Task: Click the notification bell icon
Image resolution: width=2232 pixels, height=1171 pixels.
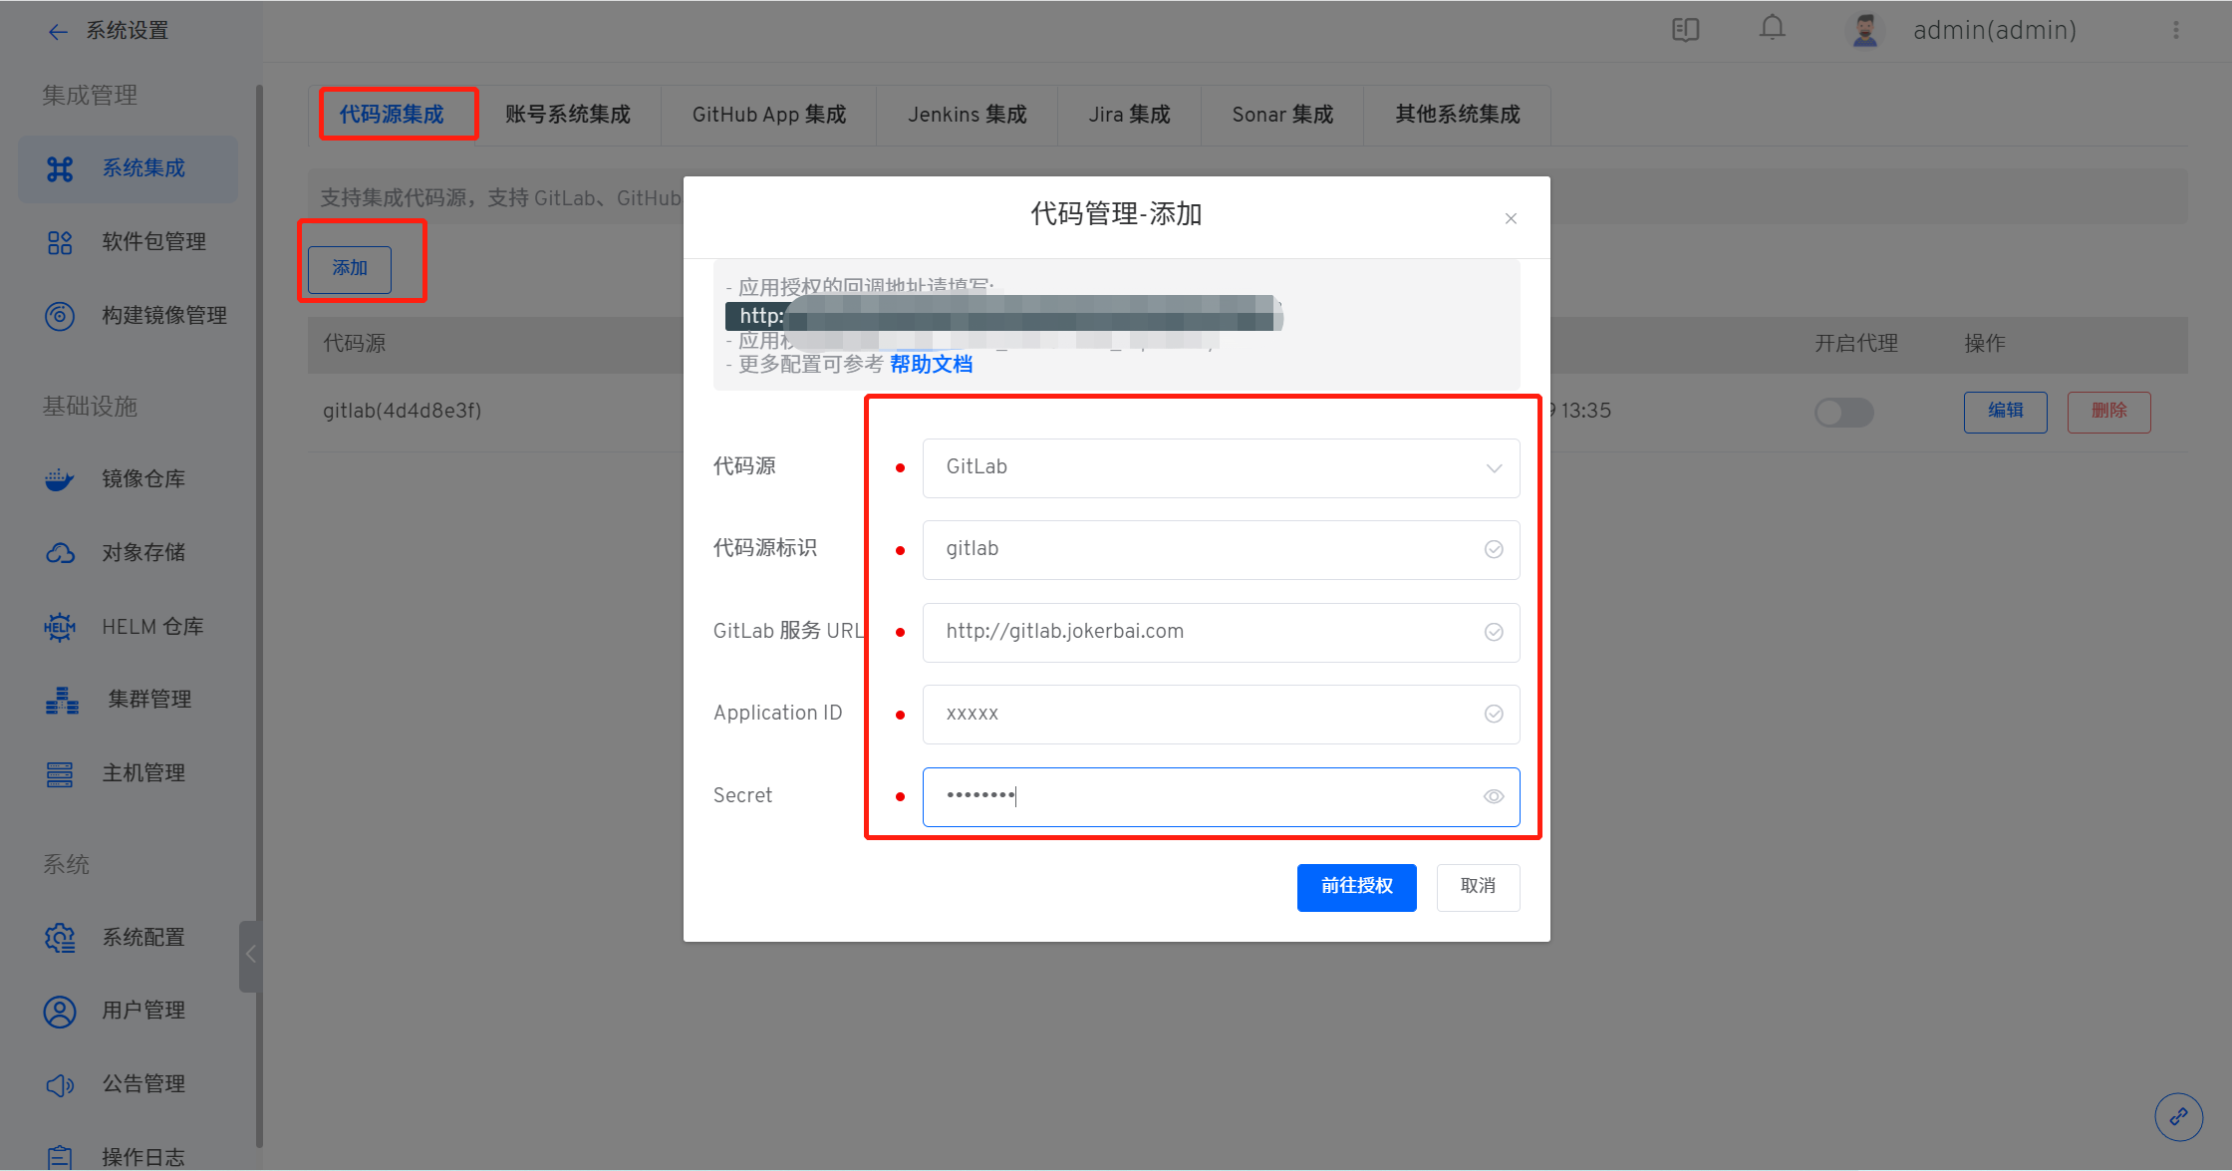Action: pyautogui.click(x=1772, y=28)
